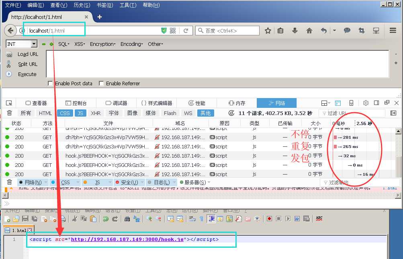Clear console output with trash icon
This screenshot has height=259, width=403.
(10, 182)
